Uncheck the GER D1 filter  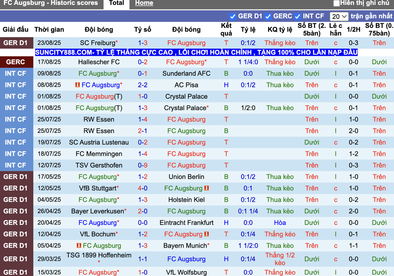click(x=233, y=17)
